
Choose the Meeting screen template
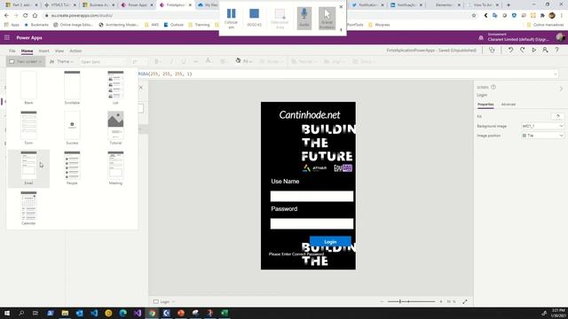(x=115, y=168)
